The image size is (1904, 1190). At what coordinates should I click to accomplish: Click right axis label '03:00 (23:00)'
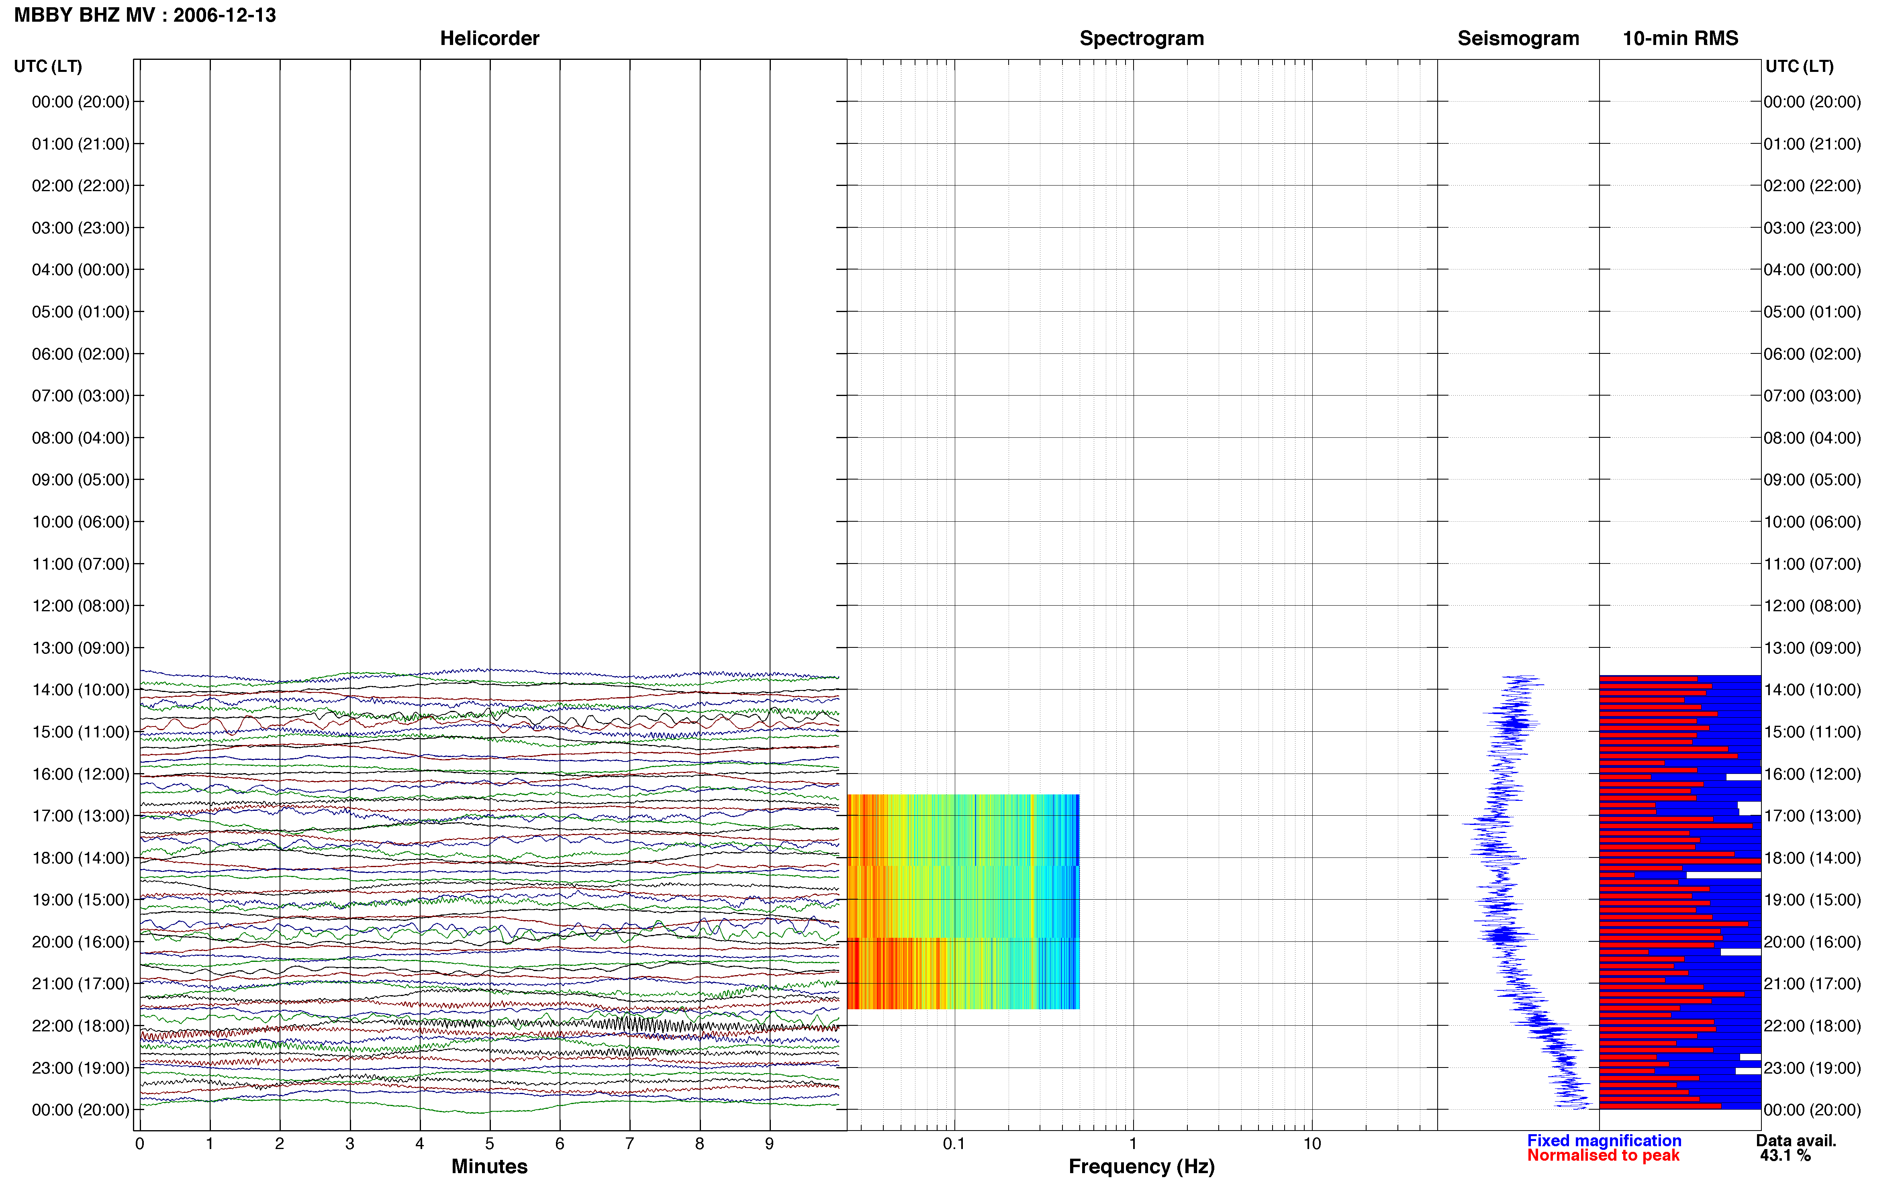tap(1812, 228)
